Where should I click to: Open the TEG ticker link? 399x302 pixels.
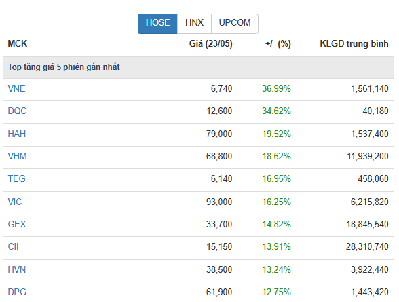(x=16, y=178)
